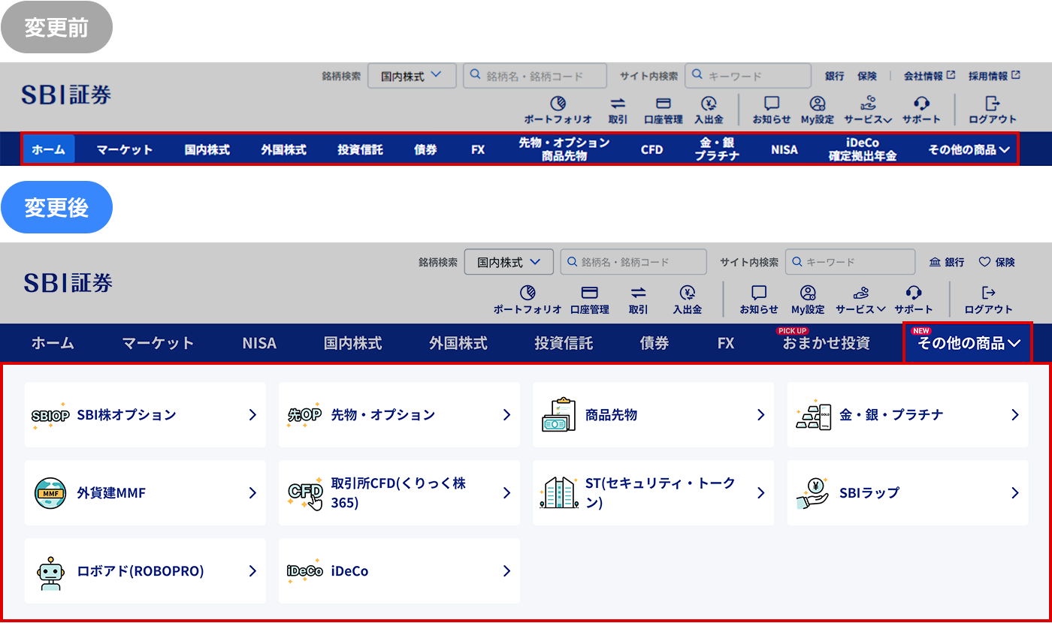Screen dimensions: 1052x623
Task: Click サポート headset icon in 変更前 header
Action: (921, 104)
